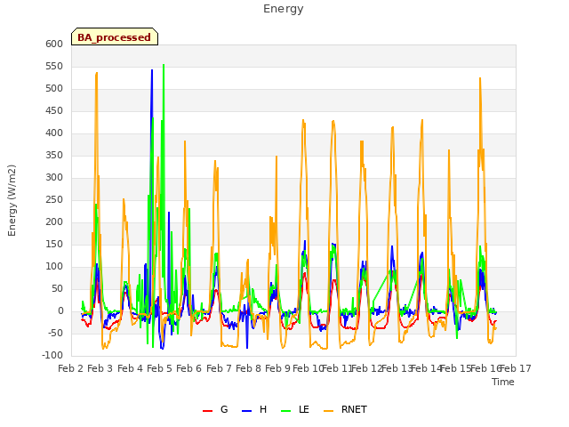Click the Feb 9 x-axis label
Screen dimensions: 569x427
[277, 368]
